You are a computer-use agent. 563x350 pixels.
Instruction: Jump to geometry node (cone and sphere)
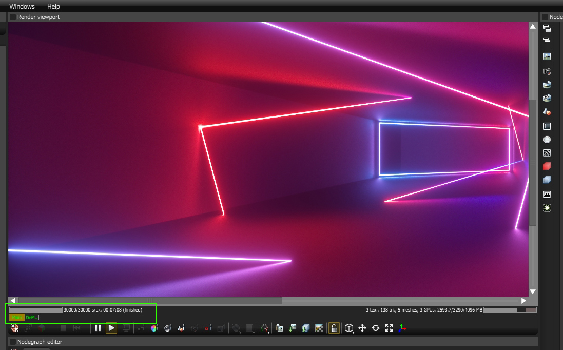coord(547,111)
